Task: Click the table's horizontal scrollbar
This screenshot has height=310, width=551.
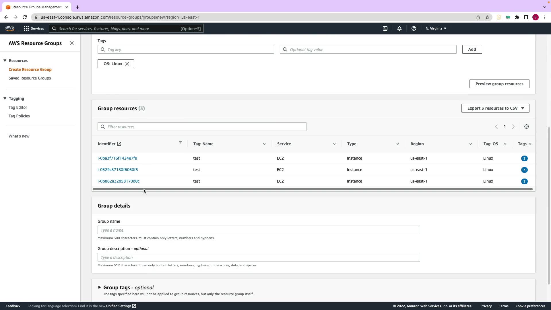Action: coord(312,189)
